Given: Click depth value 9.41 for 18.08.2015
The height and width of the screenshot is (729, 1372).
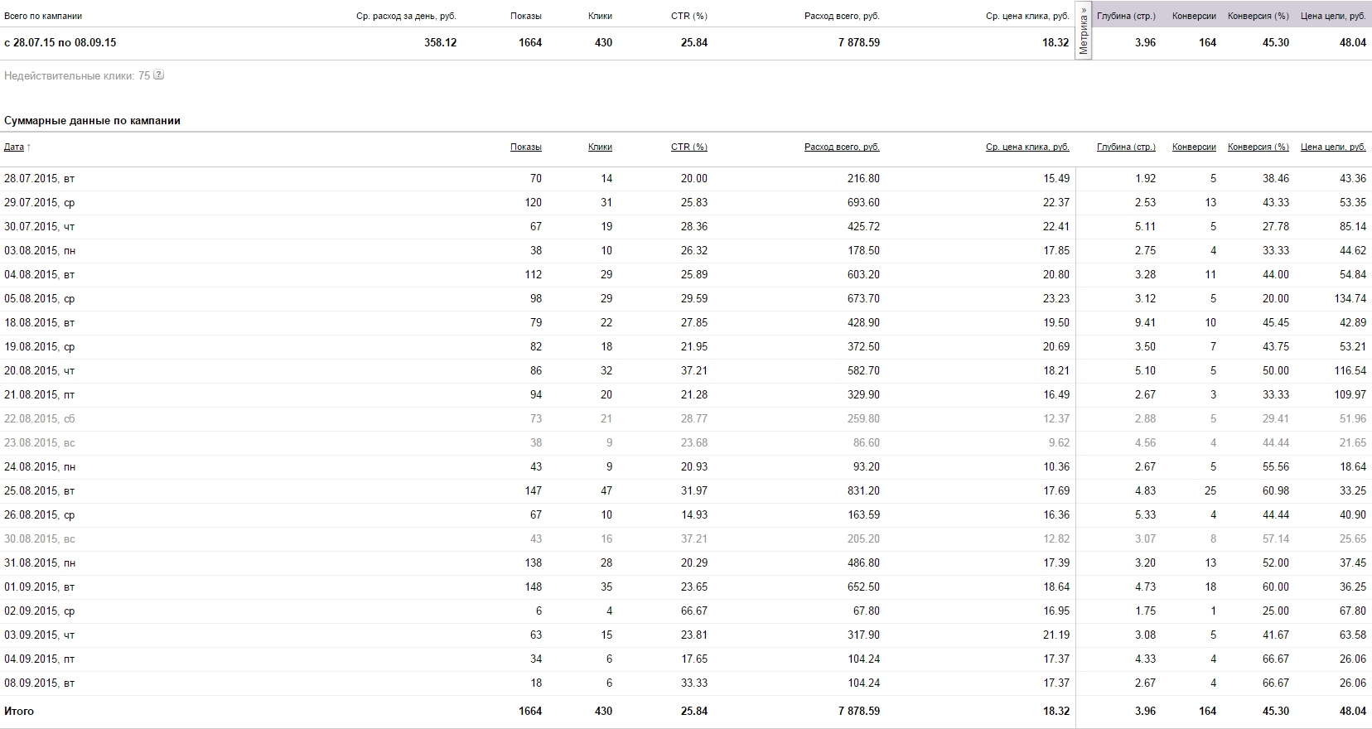Looking at the screenshot, I should [x=1145, y=322].
